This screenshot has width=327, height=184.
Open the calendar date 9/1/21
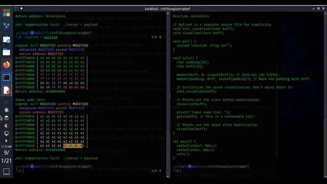pyautogui.click(x=6, y=157)
